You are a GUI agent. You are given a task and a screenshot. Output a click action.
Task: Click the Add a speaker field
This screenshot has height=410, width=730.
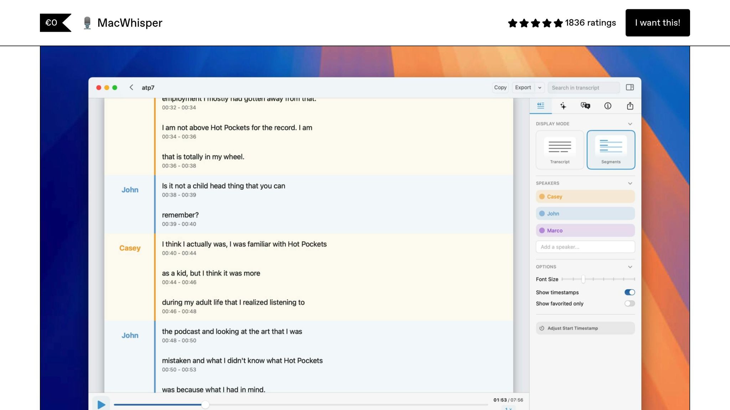click(x=585, y=247)
